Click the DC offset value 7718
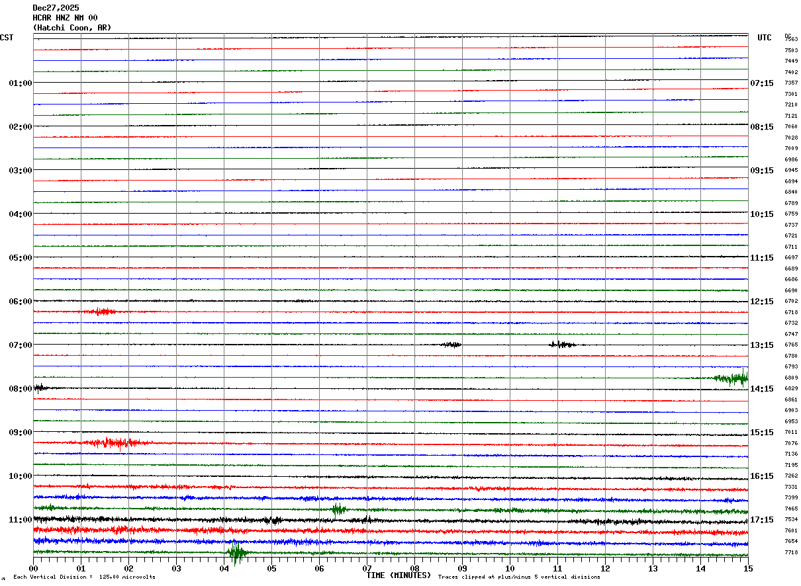Image resolution: width=801 pixels, height=586 pixels. click(791, 552)
